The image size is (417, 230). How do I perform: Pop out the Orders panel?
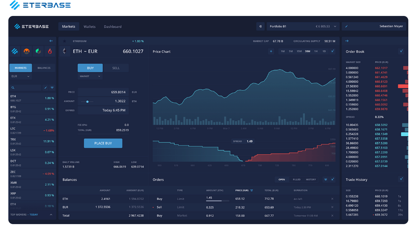(x=332, y=179)
